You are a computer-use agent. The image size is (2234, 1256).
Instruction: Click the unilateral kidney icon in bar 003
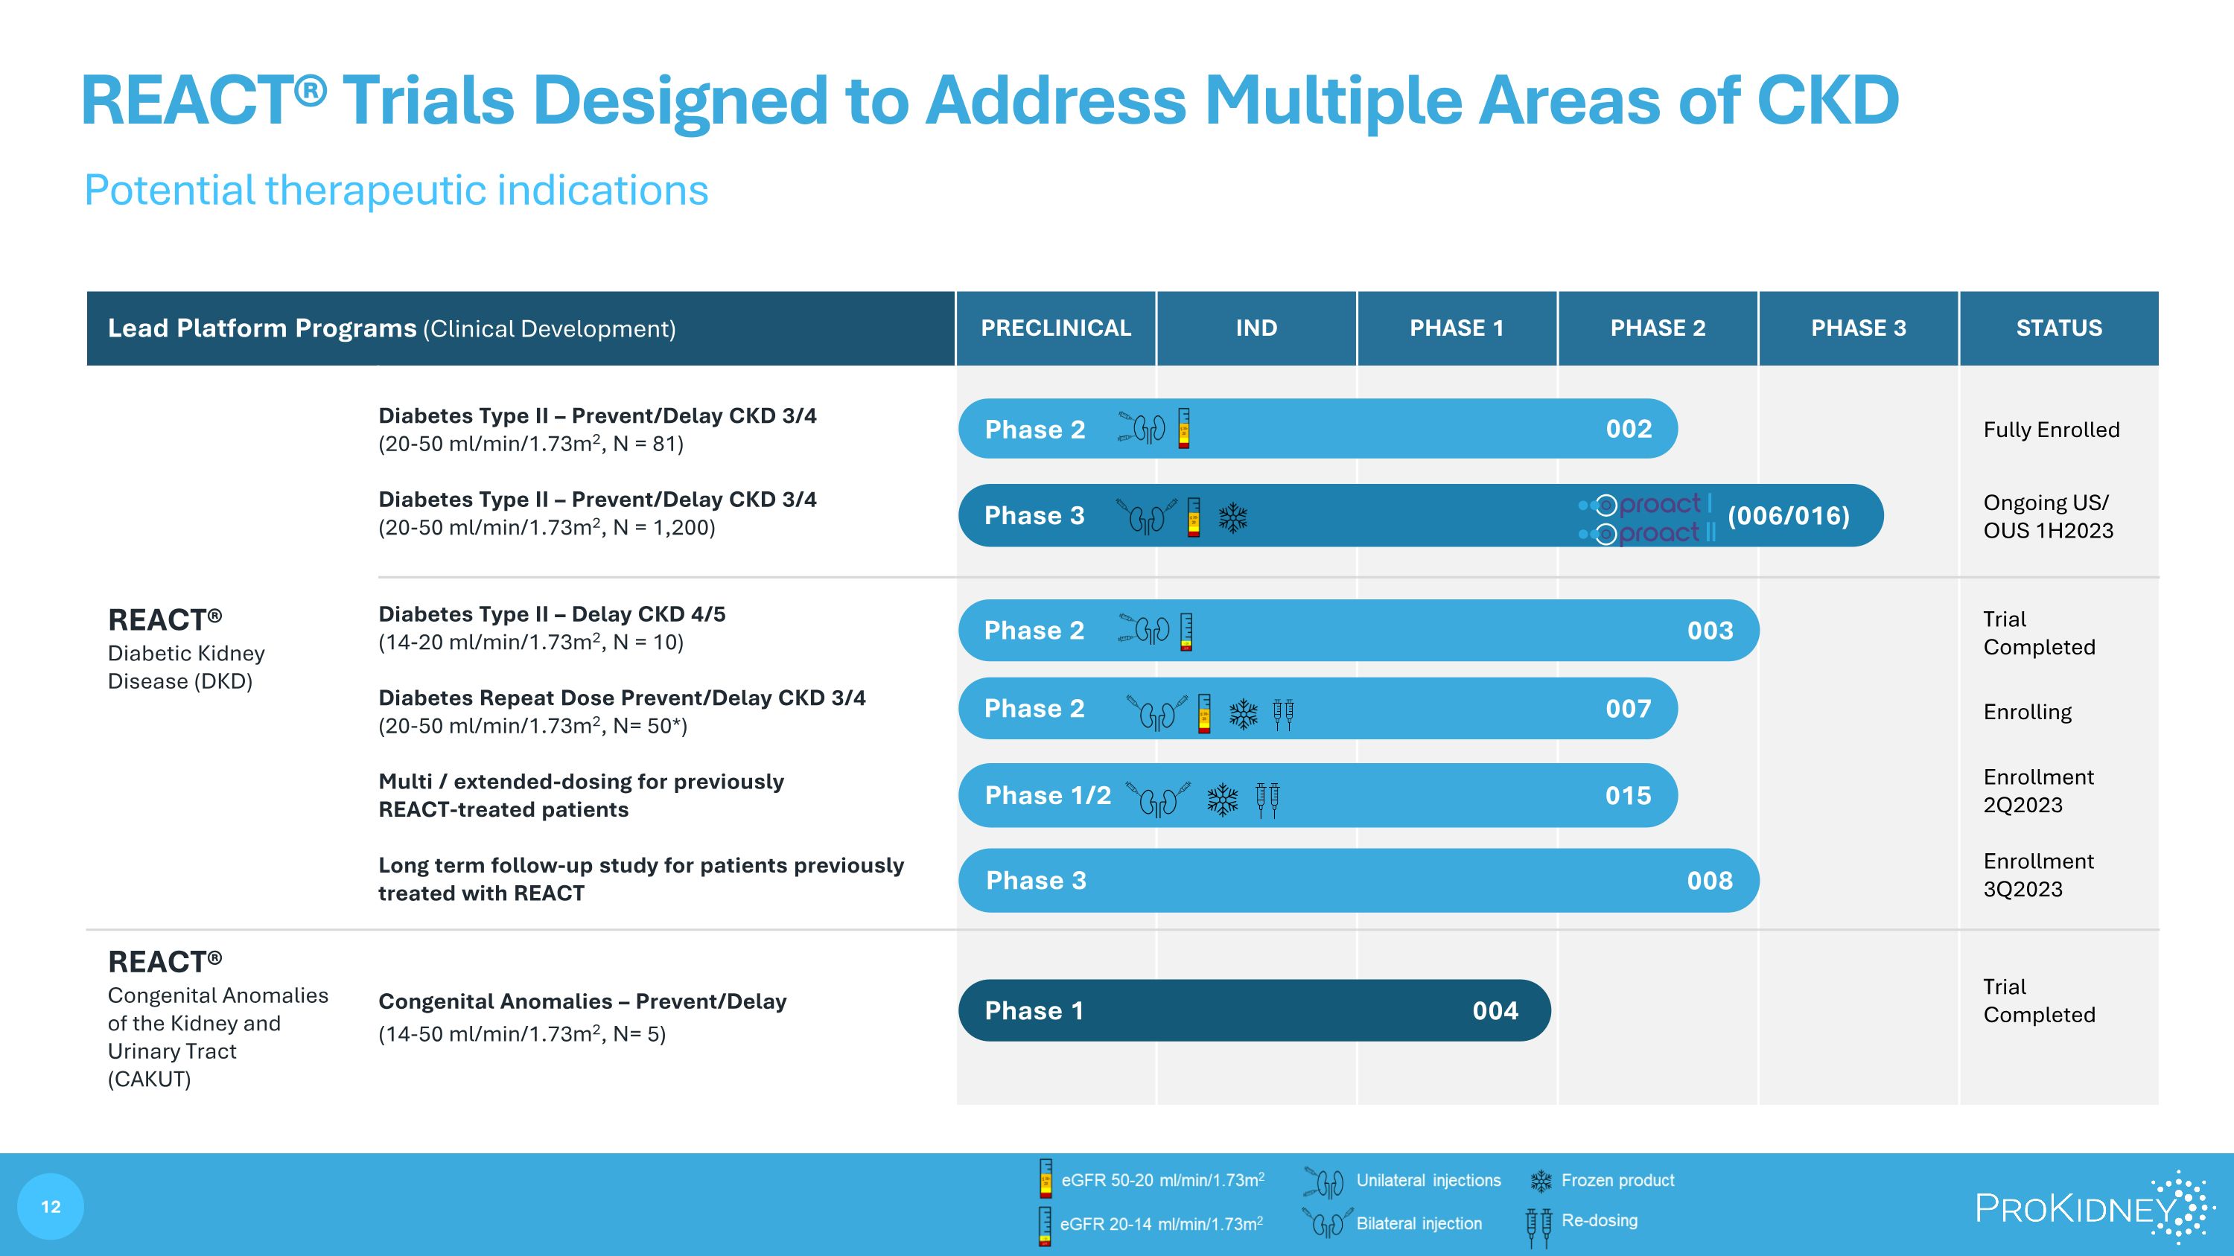1144,629
